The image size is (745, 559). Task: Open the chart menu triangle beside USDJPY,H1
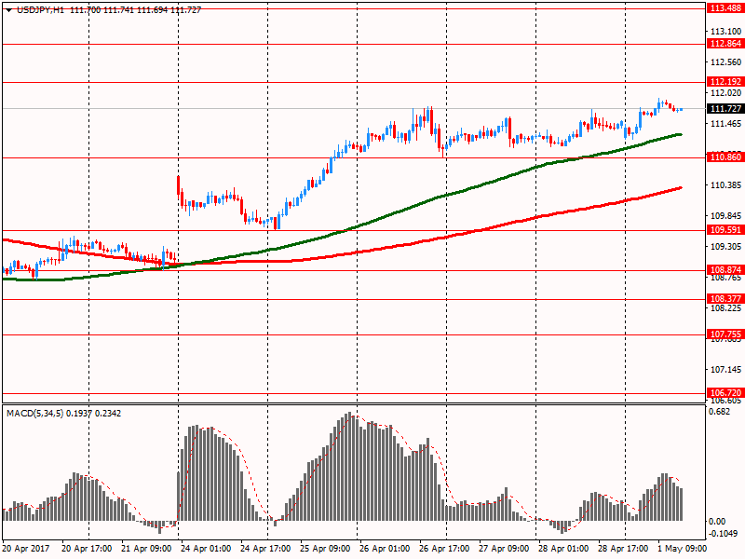(9, 10)
